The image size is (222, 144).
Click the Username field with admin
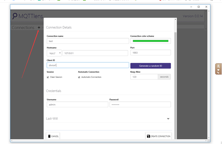(77, 105)
